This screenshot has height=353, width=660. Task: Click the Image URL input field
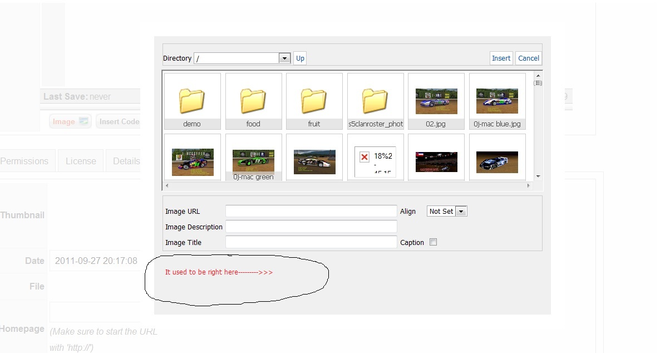point(311,211)
